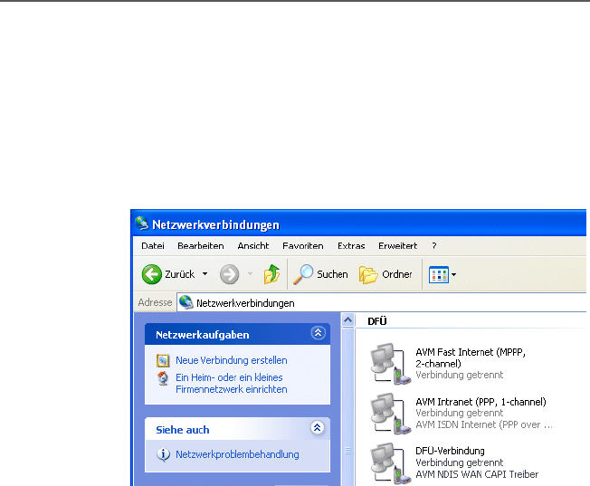Click the Suchen toolbar label

point(332,274)
